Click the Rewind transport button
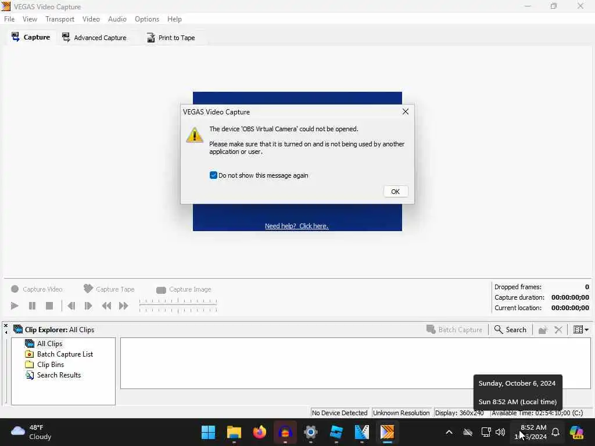595x446 pixels. coord(106,305)
